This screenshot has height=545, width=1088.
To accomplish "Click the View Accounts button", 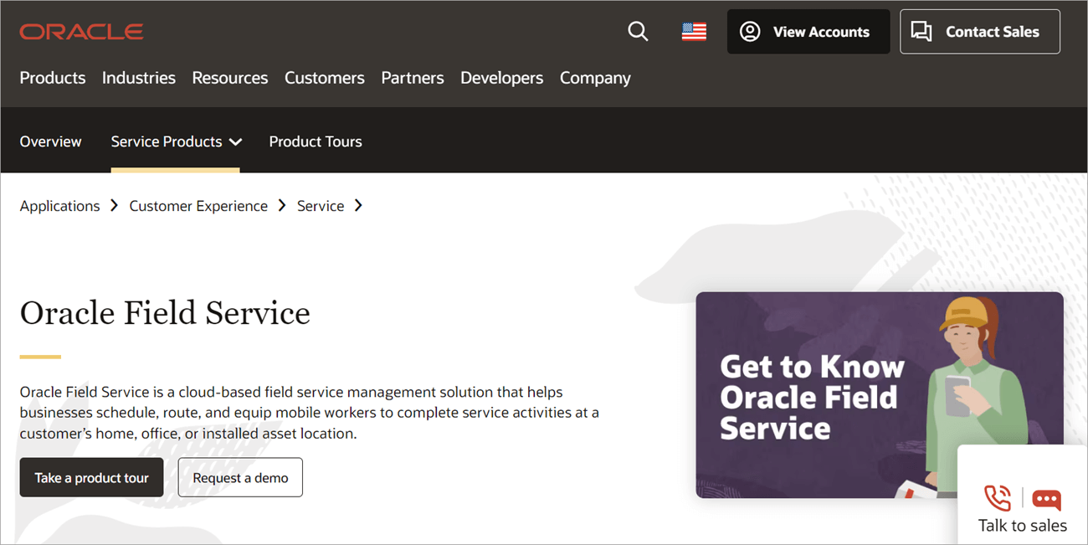I will coord(808,32).
